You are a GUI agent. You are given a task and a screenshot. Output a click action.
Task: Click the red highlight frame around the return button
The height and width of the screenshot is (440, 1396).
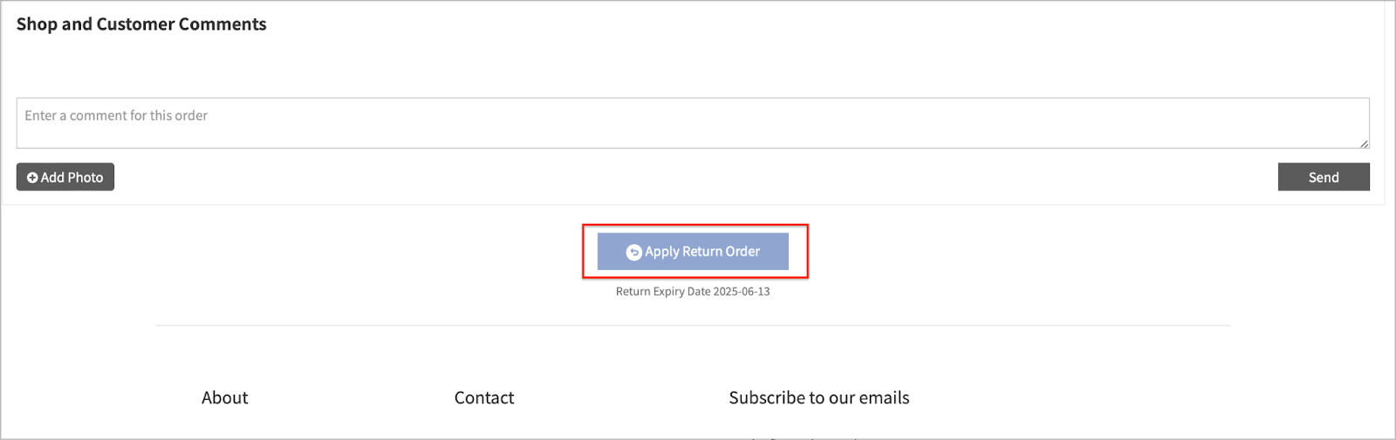tap(695, 226)
